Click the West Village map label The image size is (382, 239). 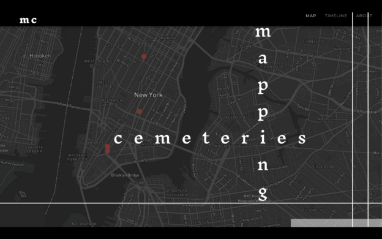[x=104, y=85]
